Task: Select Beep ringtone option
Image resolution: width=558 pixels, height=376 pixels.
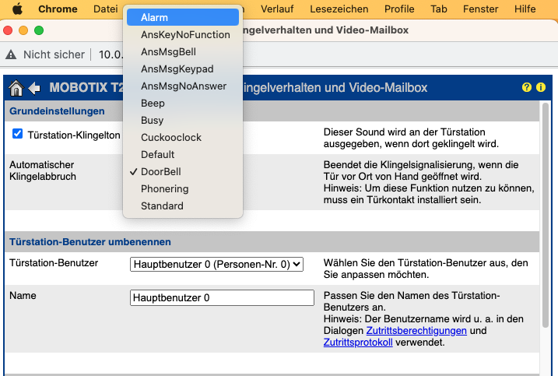Action: coord(183,103)
